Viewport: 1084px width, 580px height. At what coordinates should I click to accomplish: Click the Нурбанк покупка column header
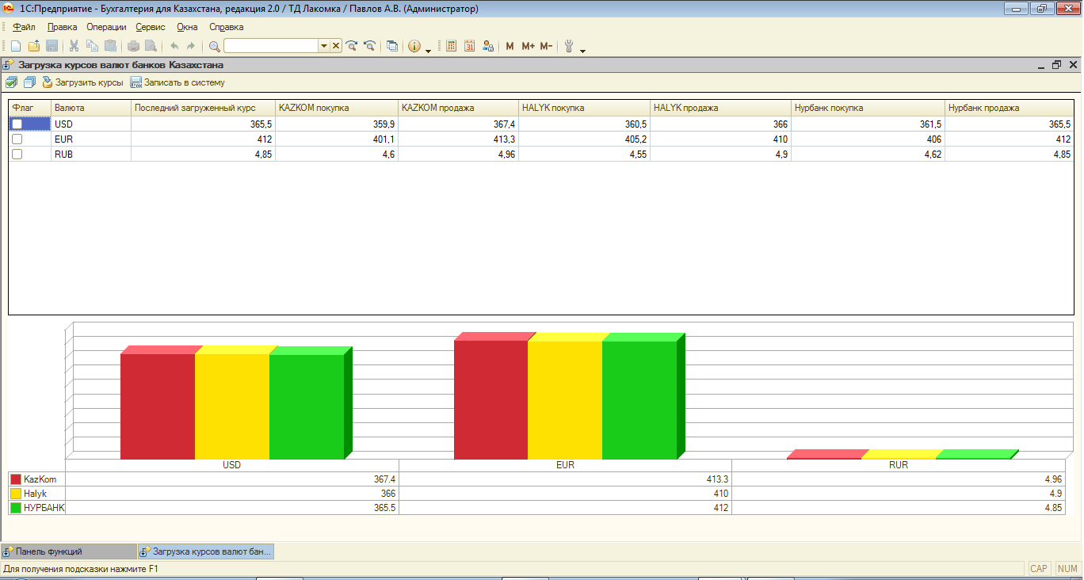click(868, 108)
